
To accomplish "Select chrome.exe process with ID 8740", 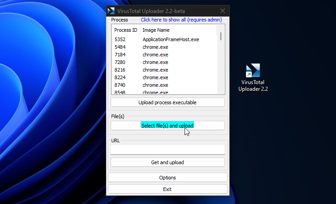I will (164, 85).
